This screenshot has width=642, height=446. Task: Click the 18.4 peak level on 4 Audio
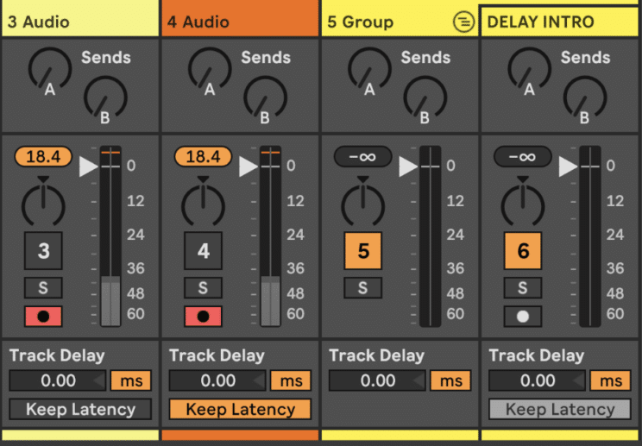(203, 156)
